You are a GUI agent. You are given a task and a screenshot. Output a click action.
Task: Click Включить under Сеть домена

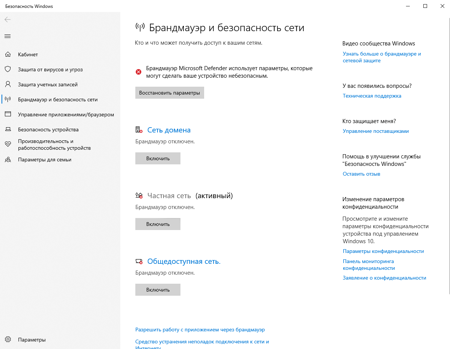click(158, 158)
